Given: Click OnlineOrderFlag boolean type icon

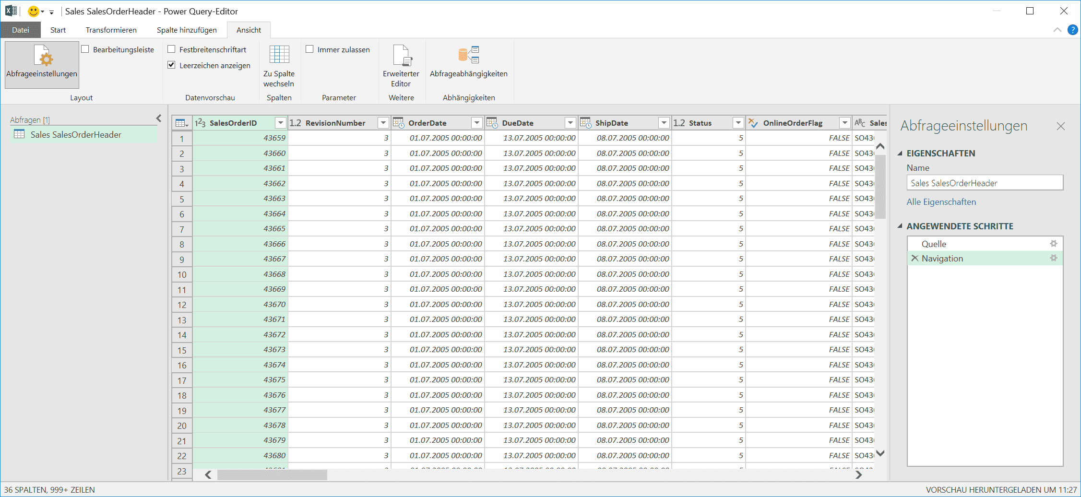Looking at the screenshot, I should point(753,123).
